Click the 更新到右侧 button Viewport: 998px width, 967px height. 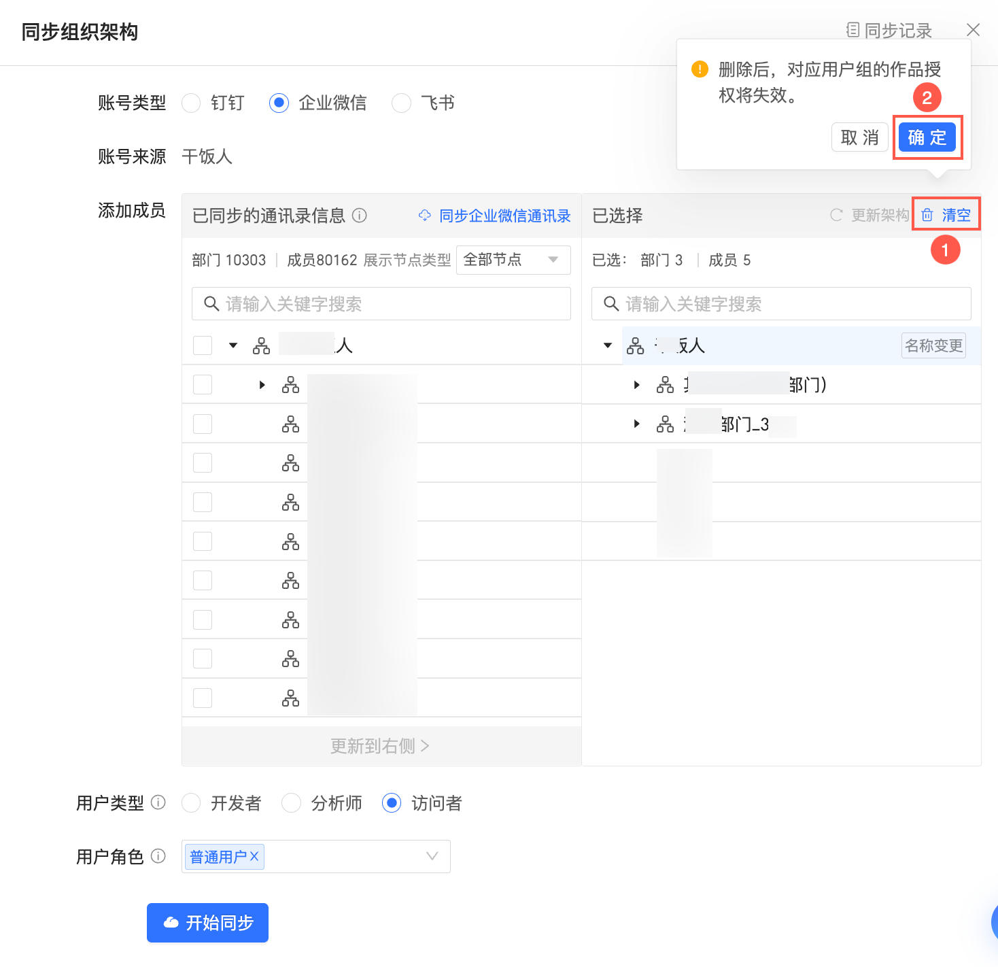click(381, 746)
